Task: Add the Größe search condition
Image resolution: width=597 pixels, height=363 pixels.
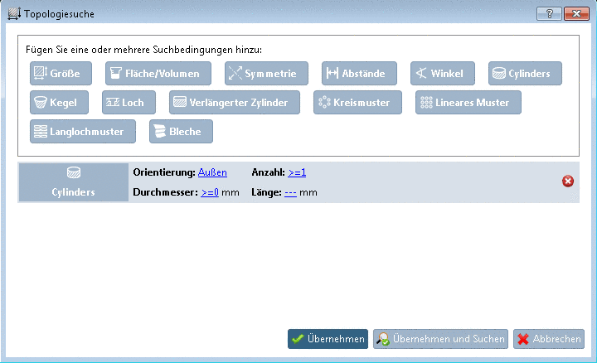Action: pyautogui.click(x=61, y=74)
